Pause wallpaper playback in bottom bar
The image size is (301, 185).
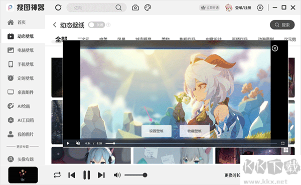point(86,175)
